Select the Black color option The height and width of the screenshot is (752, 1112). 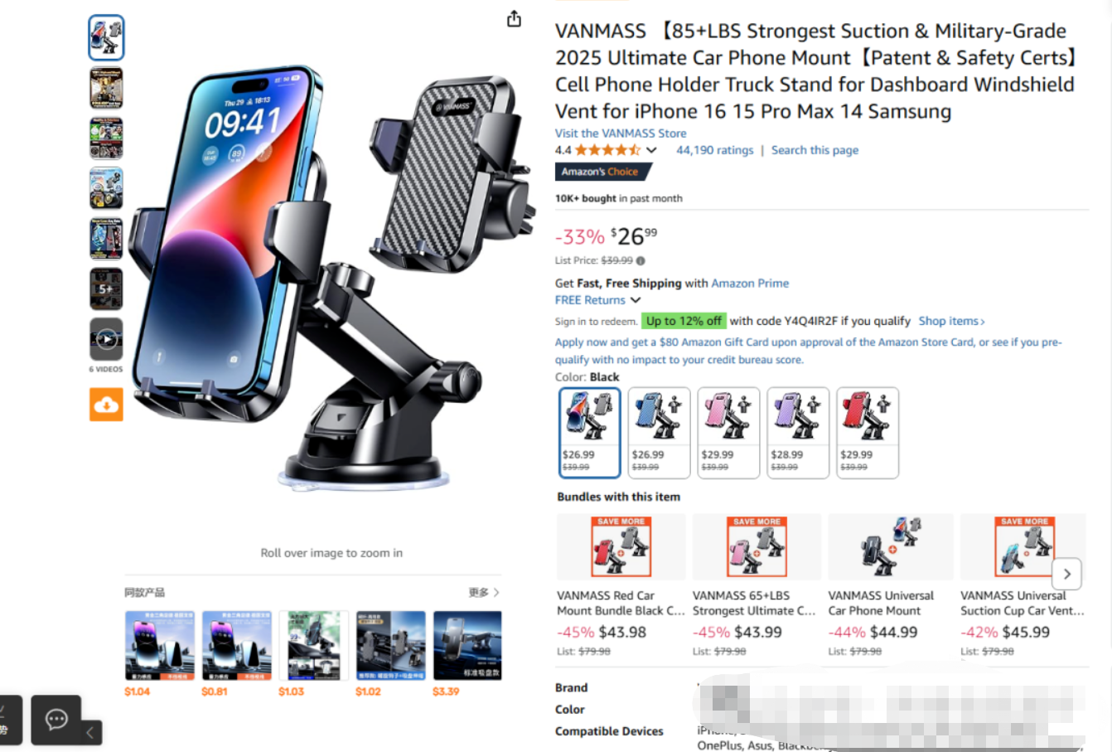(590, 432)
